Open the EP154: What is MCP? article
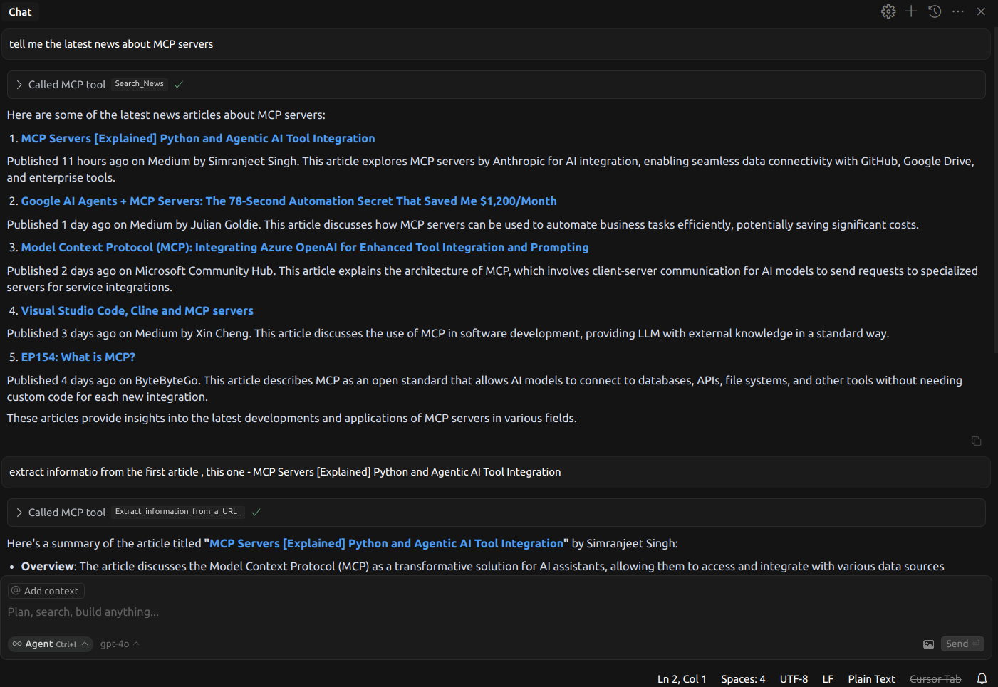This screenshot has height=687, width=998. [78, 357]
